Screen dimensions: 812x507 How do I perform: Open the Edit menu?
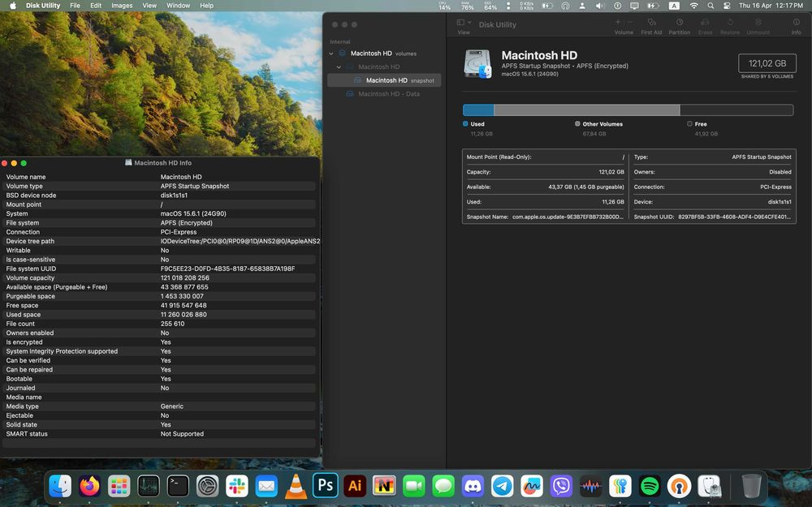96,5
